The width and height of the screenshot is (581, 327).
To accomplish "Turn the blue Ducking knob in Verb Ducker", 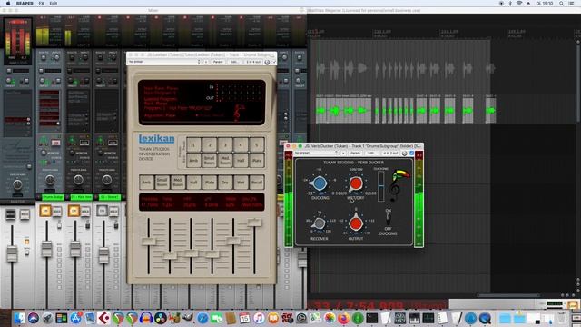I will (319, 183).
